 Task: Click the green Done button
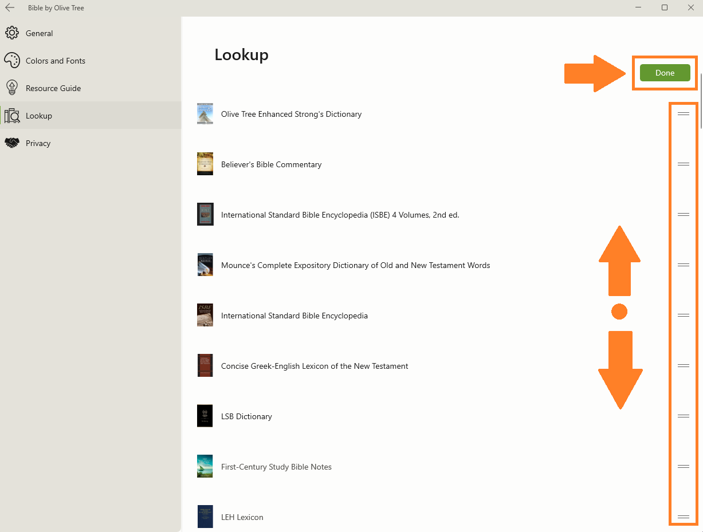[665, 73]
